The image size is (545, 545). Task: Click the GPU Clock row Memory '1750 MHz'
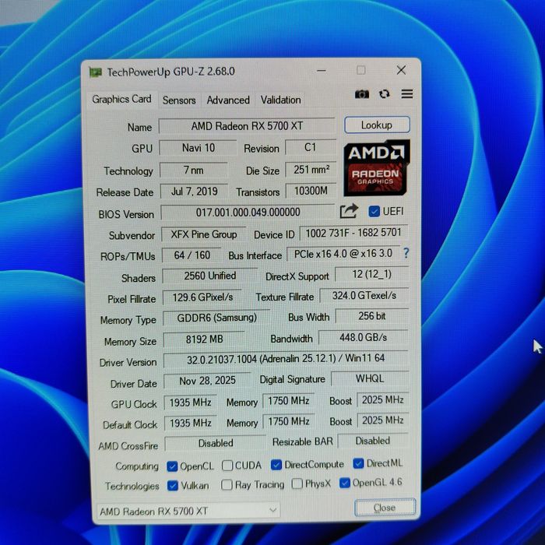coord(289,401)
